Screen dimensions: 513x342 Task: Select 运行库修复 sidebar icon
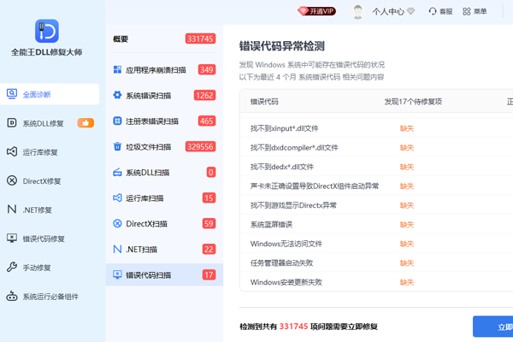[12, 152]
